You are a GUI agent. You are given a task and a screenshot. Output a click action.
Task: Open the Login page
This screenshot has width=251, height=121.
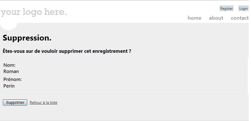coord(243,9)
